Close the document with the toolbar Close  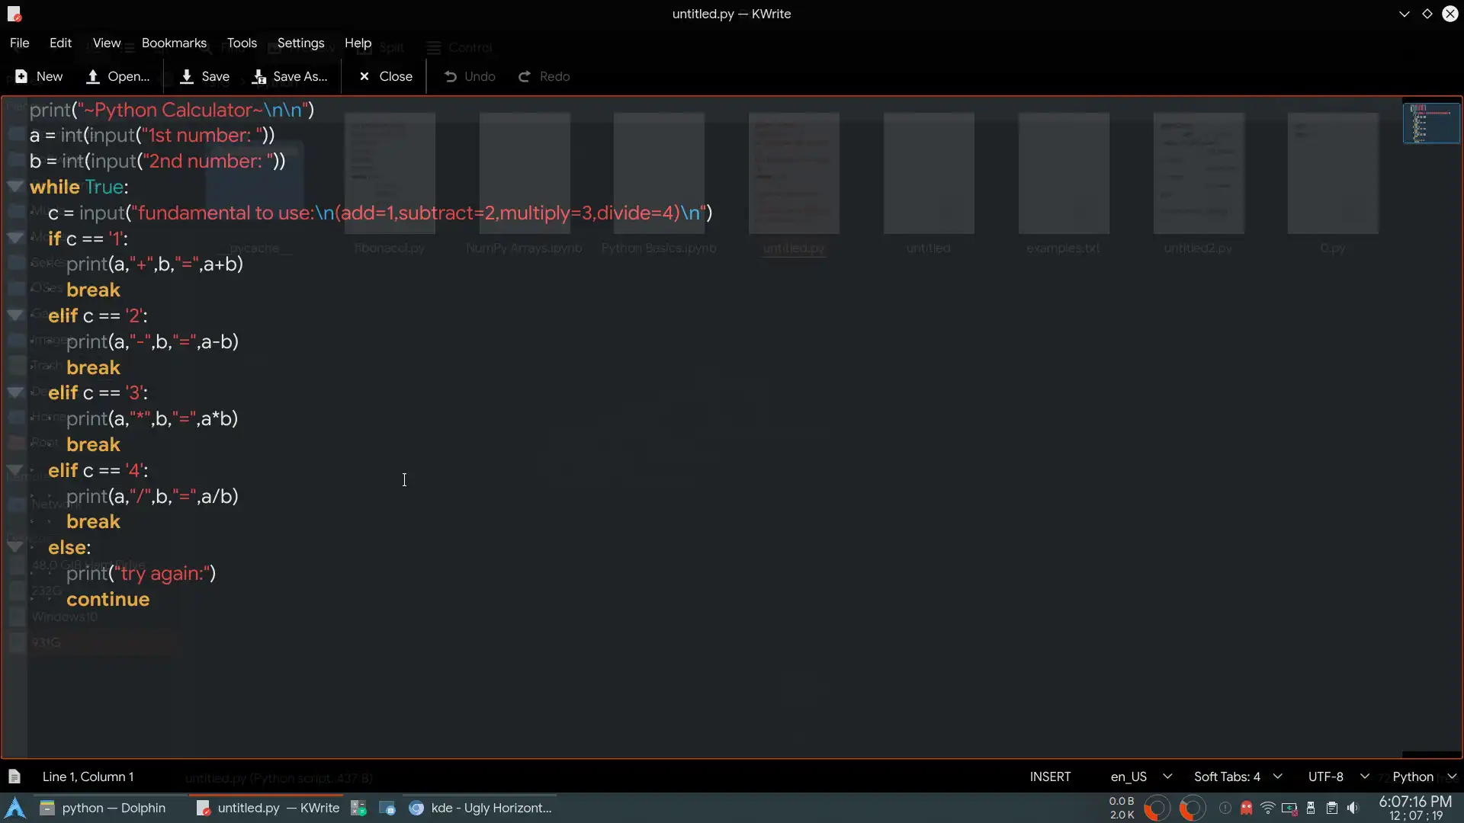click(364, 76)
